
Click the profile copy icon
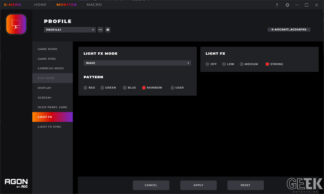(108, 30)
